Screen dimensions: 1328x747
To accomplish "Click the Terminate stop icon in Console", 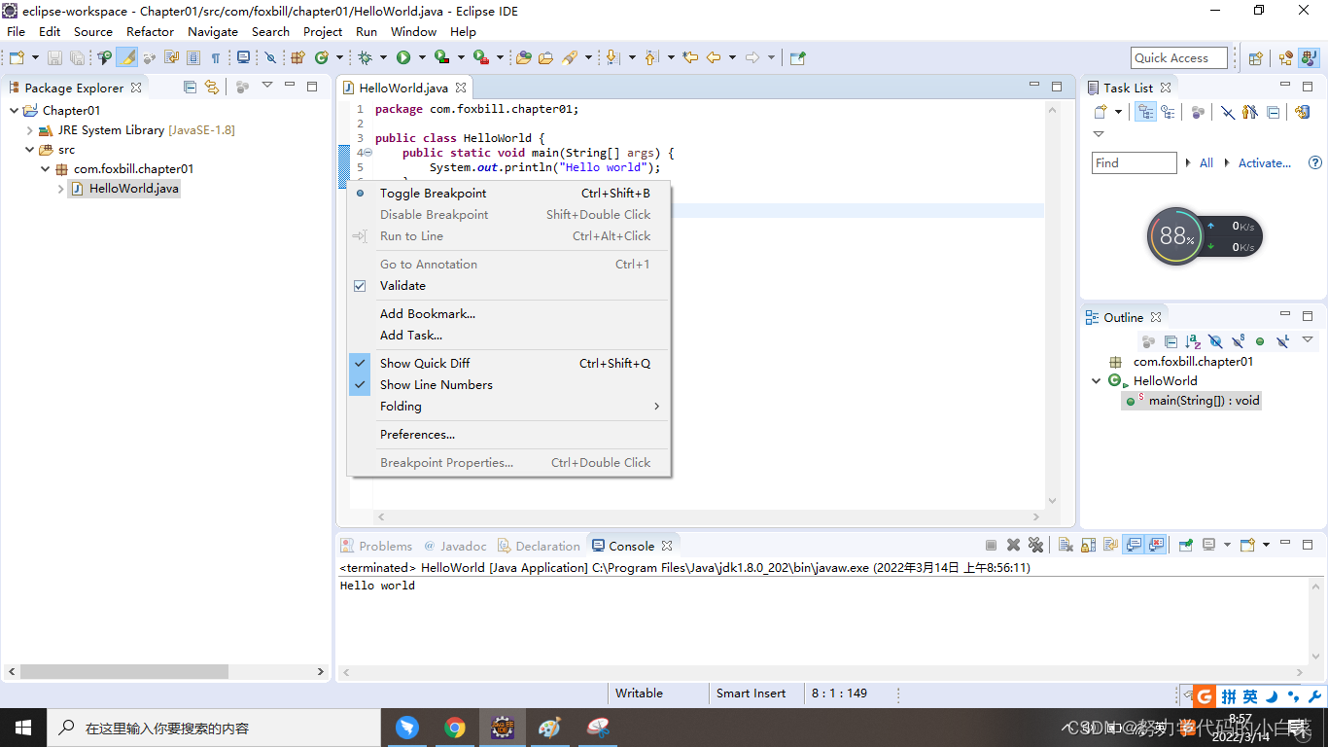I will 991,546.
